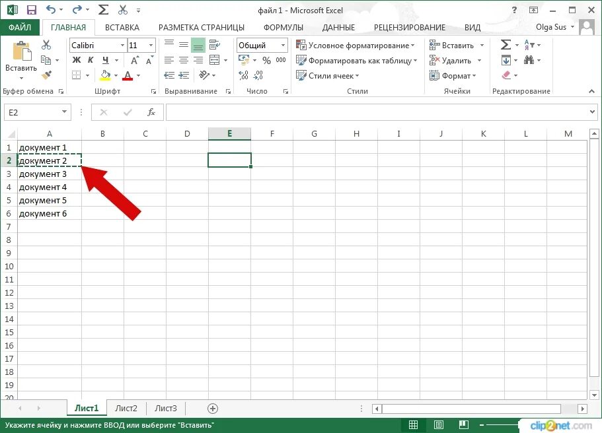Image resolution: width=602 pixels, height=433 pixels.
Task: Expand the formula bar
Action: pyautogui.click(x=591, y=112)
